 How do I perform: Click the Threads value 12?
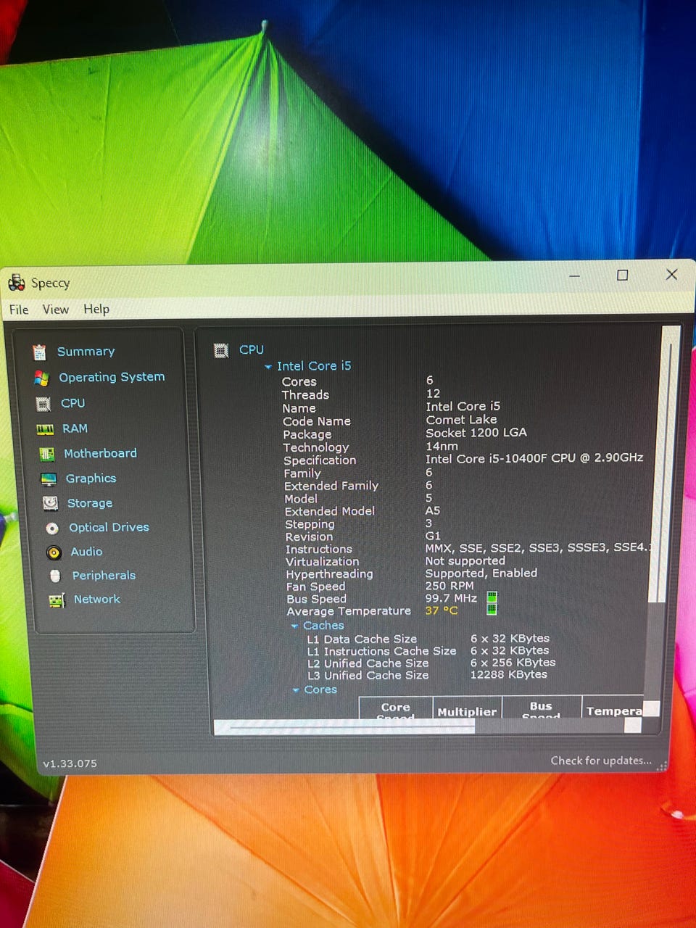point(433,394)
